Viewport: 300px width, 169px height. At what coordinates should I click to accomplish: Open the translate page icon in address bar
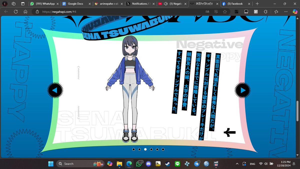[207, 12]
